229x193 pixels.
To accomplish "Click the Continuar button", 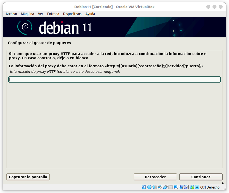I will point(201,177).
